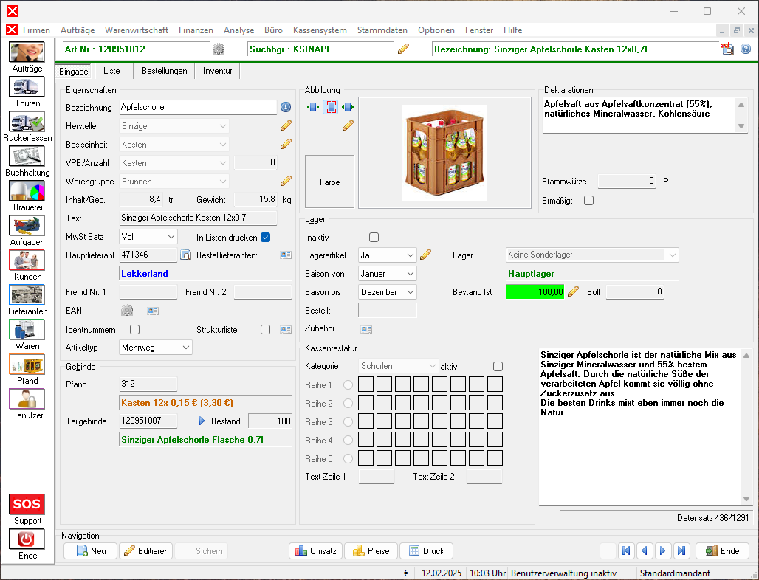Click the info icon next to Bezeichnung

click(x=286, y=108)
